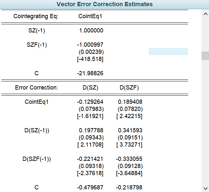Screen dimensions: 209x192
Task: Click the D(SZF) column header
Action: point(129,88)
